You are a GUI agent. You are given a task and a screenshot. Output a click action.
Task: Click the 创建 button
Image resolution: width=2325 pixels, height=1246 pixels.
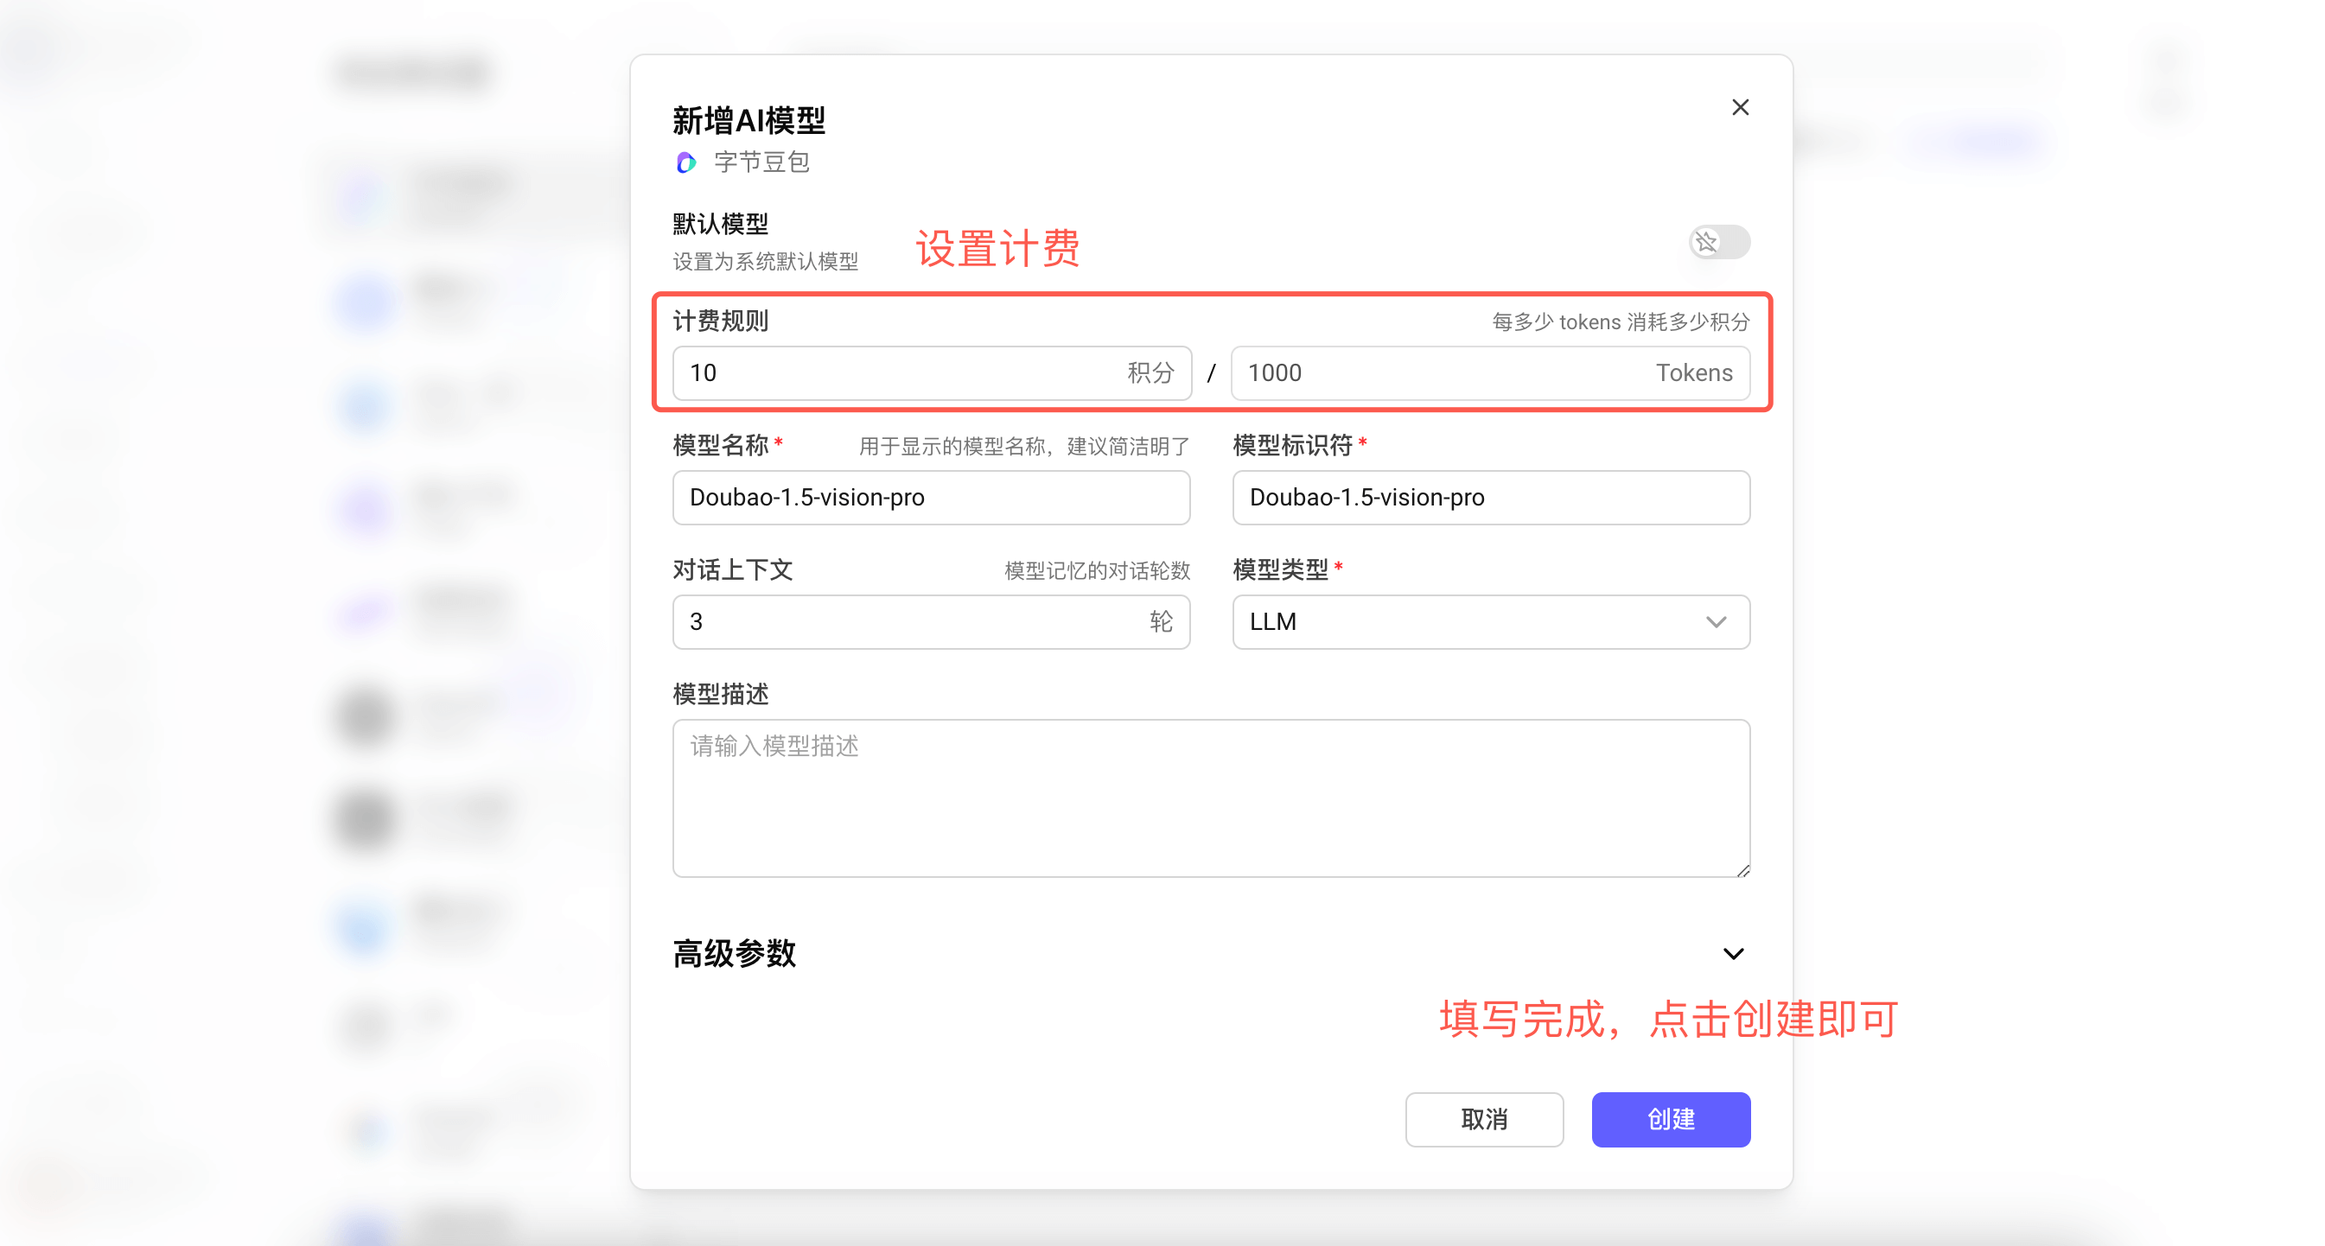coord(1670,1120)
